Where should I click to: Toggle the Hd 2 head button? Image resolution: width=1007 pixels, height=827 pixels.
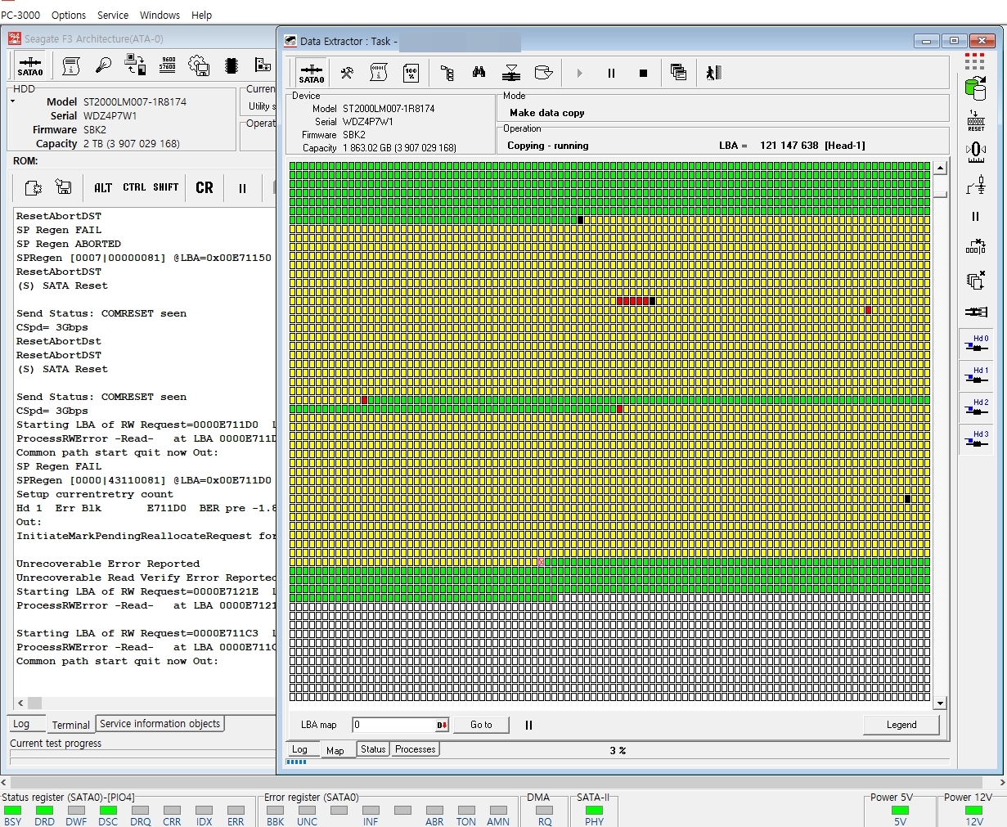(x=975, y=407)
